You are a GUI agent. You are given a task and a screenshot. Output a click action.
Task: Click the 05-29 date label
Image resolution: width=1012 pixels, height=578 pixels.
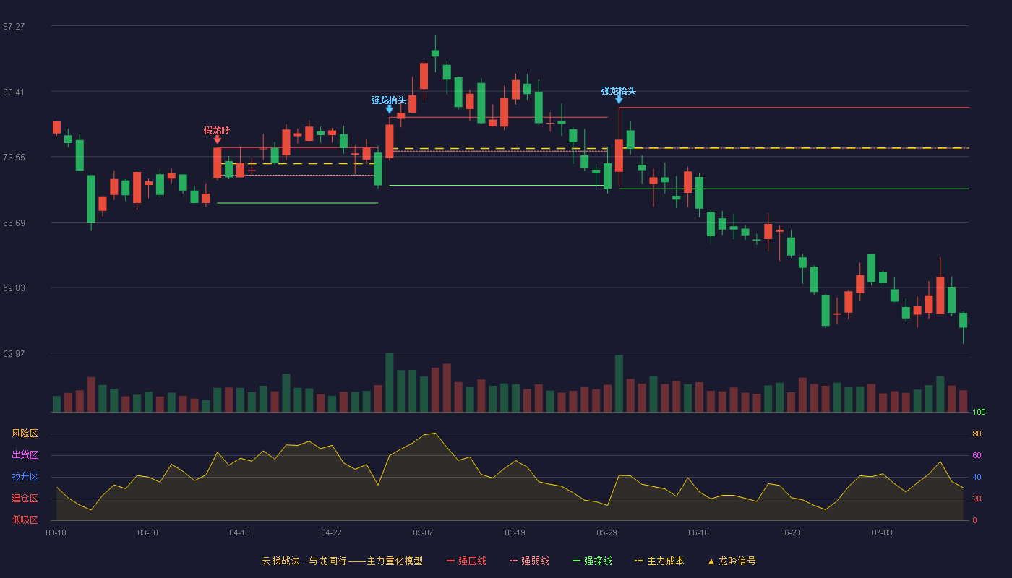coord(606,532)
